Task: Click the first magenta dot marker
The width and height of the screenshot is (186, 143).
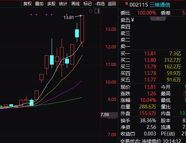Action: (x=31, y=15)
